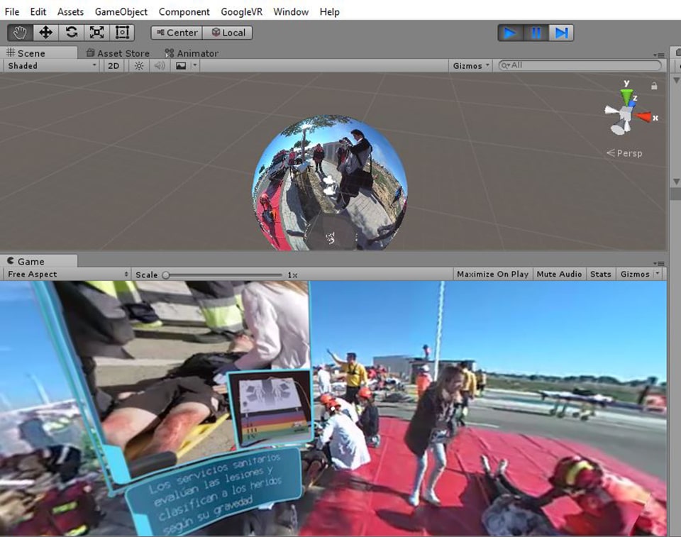Open the GoogleVR menu
681x537 pixels.
pos(241,11)
